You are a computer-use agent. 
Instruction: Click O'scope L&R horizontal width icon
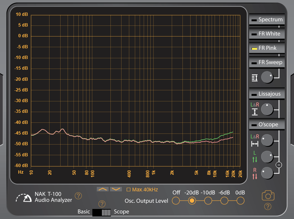[254, 144]
